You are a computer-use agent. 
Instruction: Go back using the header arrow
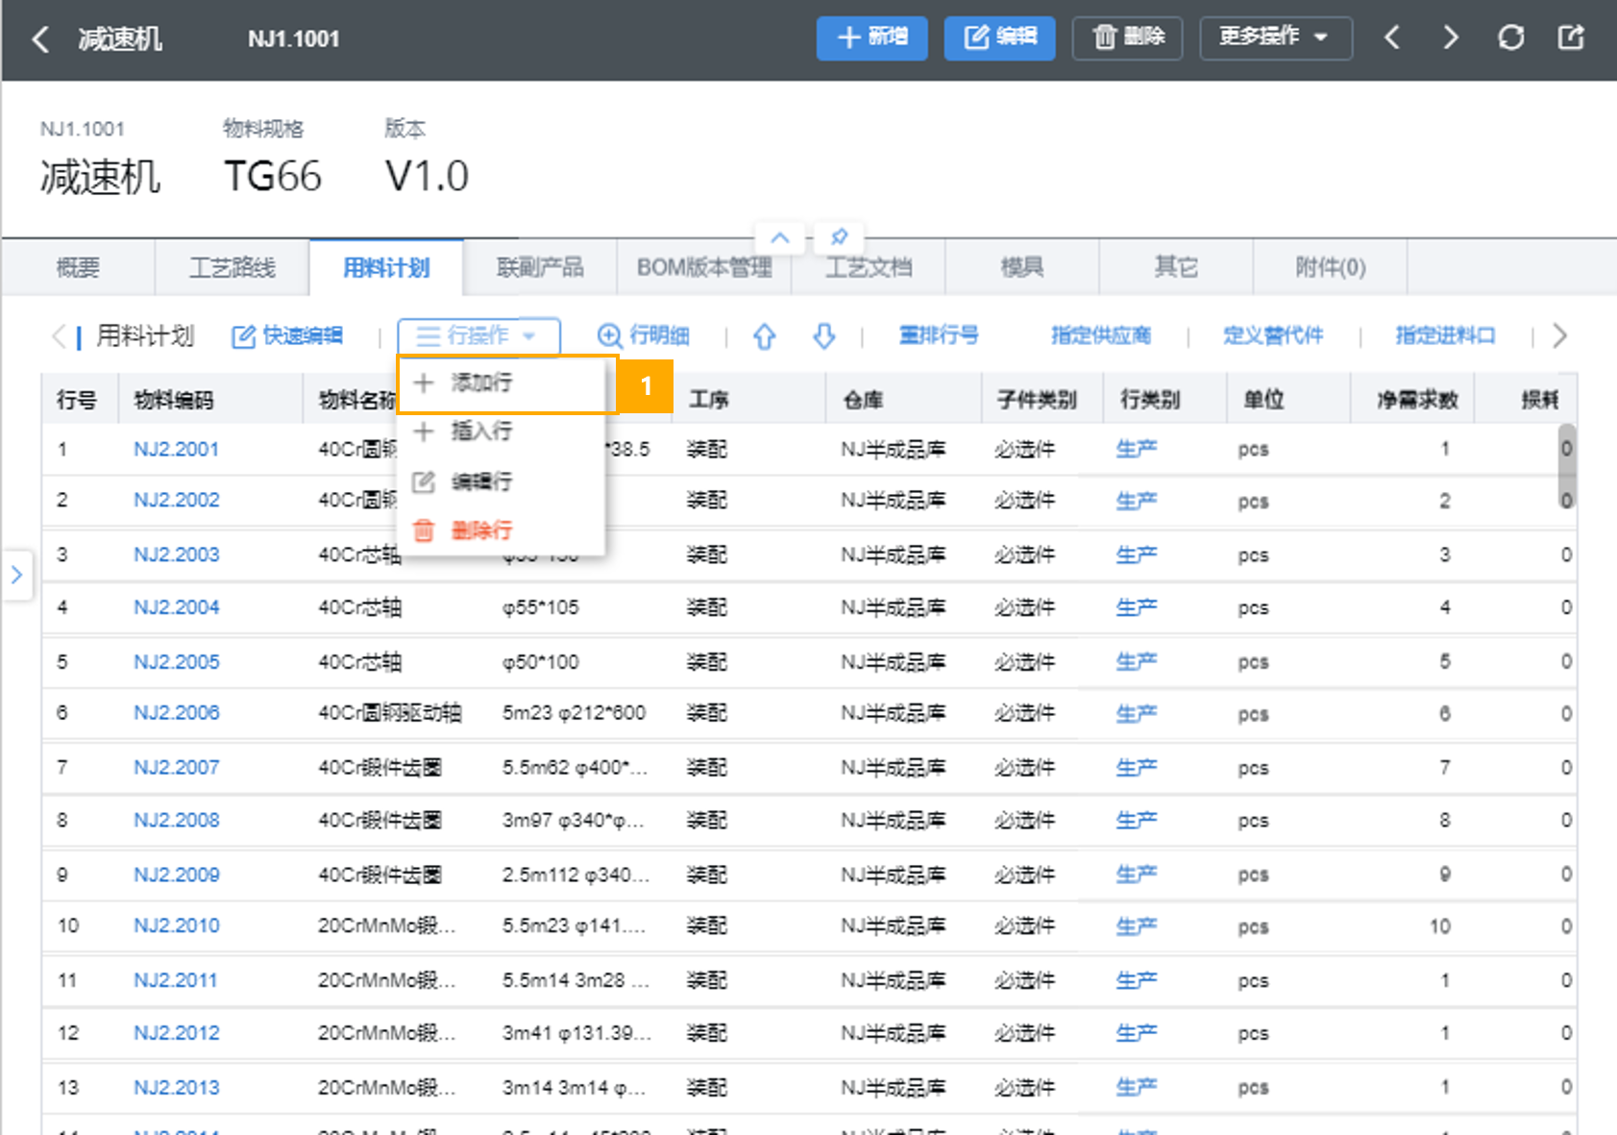(x=40, y=39)
